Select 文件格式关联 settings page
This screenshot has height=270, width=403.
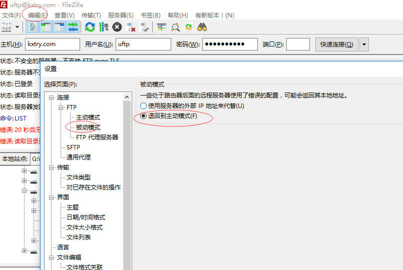85,267
